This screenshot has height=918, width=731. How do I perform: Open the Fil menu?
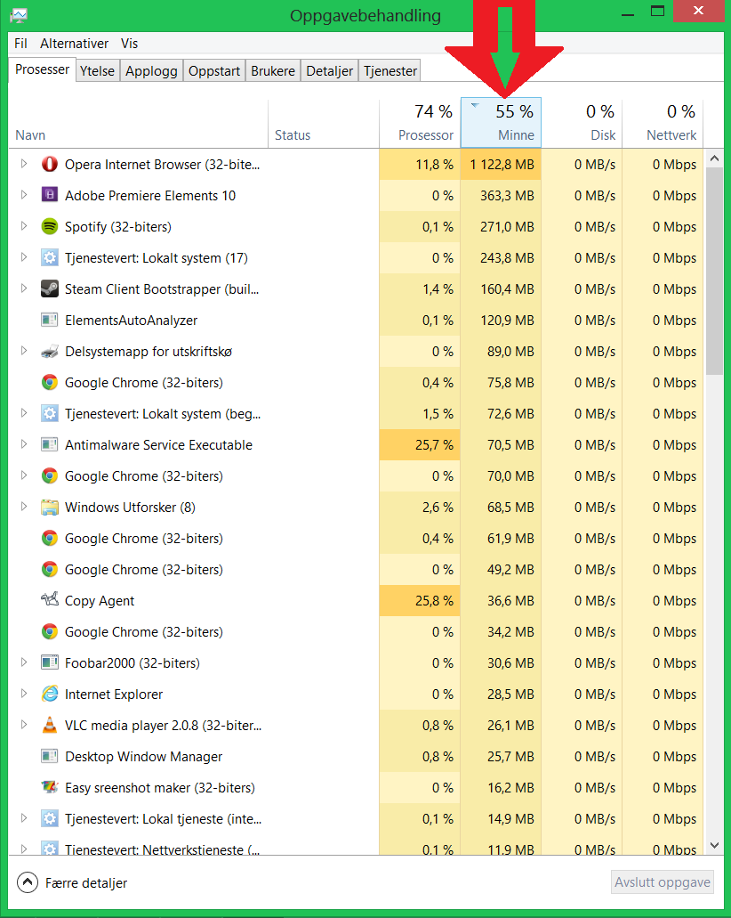click(x=20, y=44)
